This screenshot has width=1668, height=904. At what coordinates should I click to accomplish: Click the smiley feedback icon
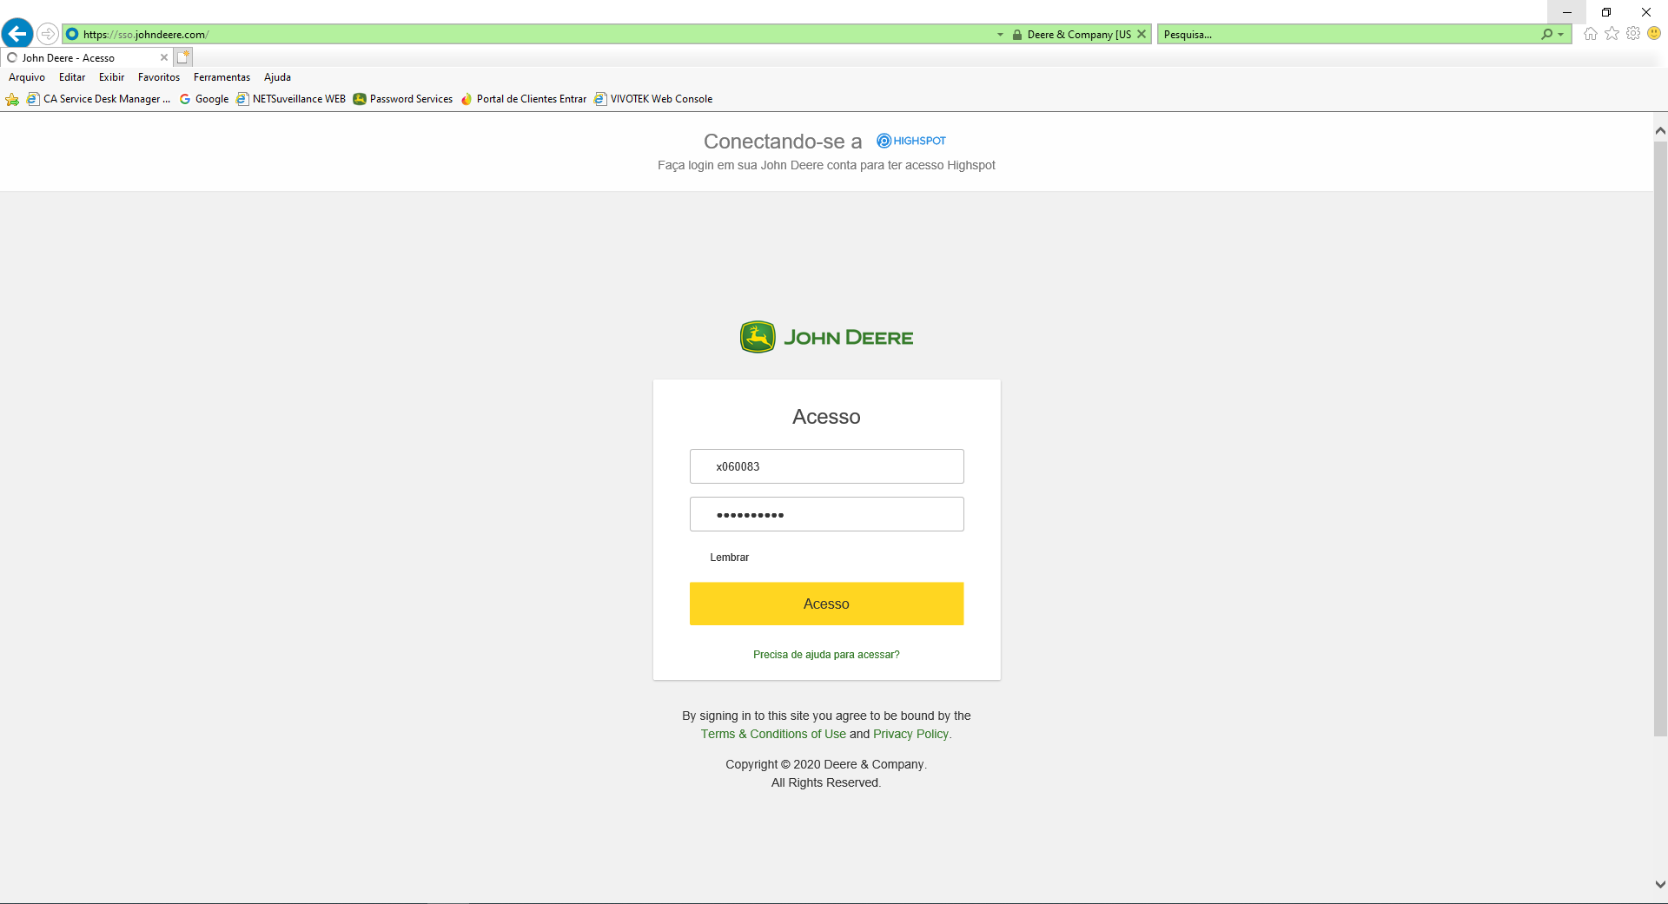pyautogui.click(x=1654, y=33)
